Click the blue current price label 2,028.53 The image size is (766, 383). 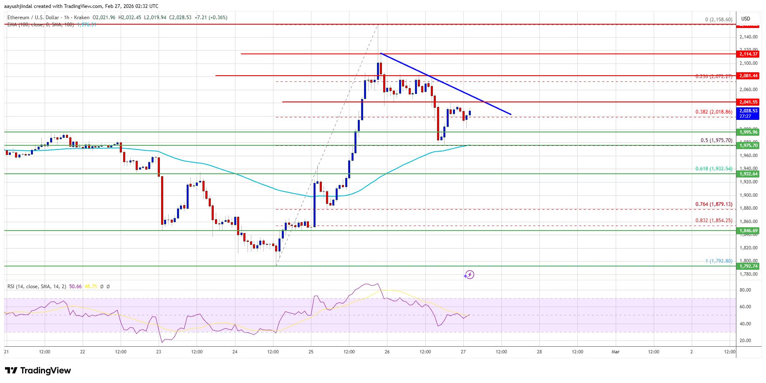(748, 112)
